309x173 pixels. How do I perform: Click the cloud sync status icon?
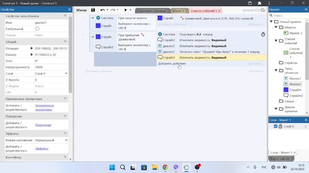point(263,10)
